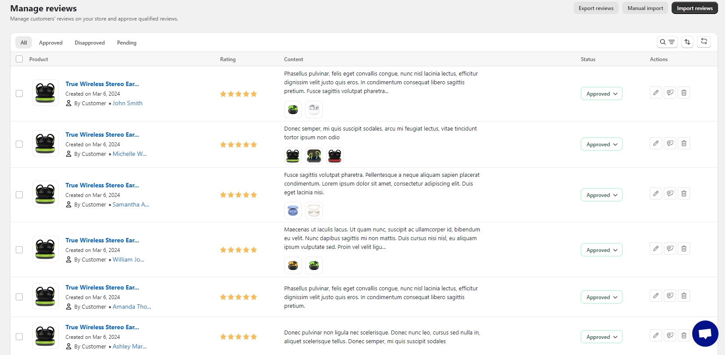Click the sort reviews icon
This screenshot has height=355, width=725.
click(687, 42)
